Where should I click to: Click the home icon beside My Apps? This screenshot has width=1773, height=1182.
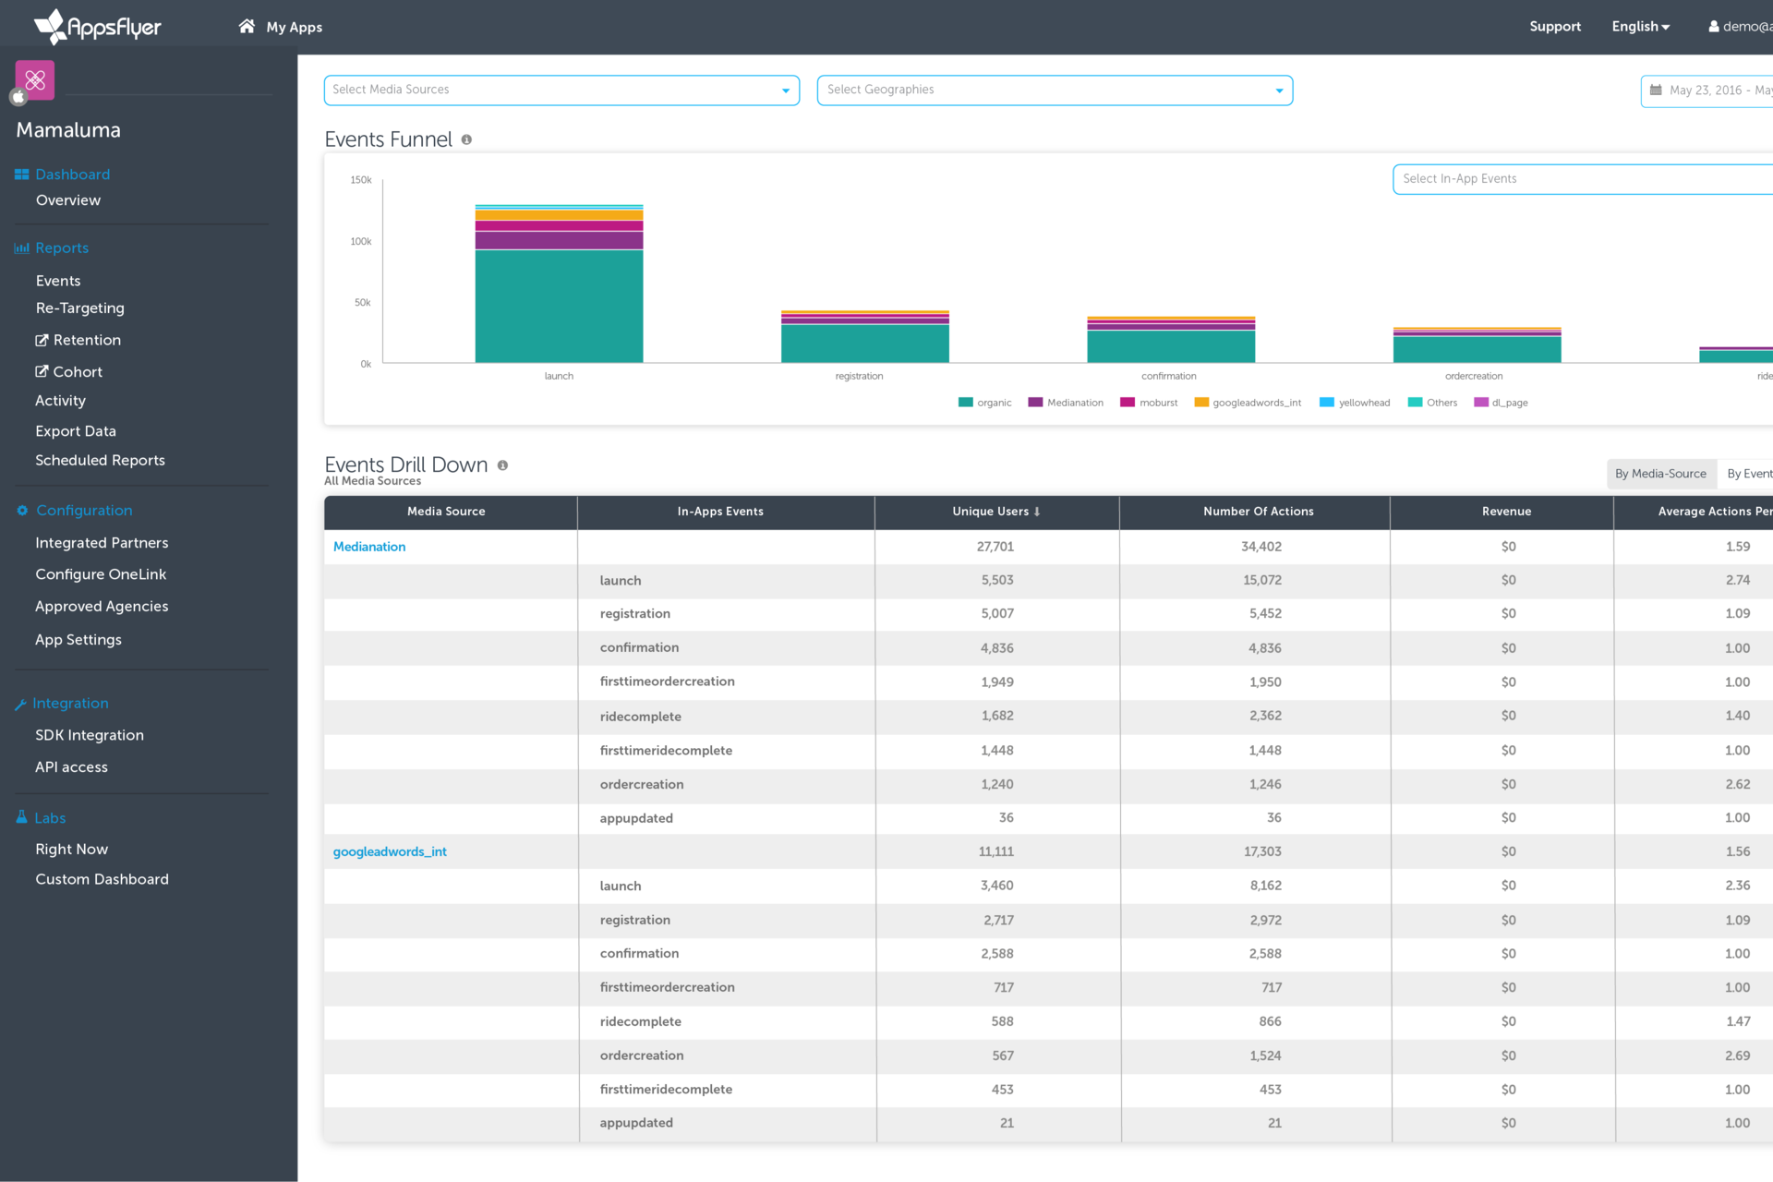pyautogui.click(x=247, y=27)
